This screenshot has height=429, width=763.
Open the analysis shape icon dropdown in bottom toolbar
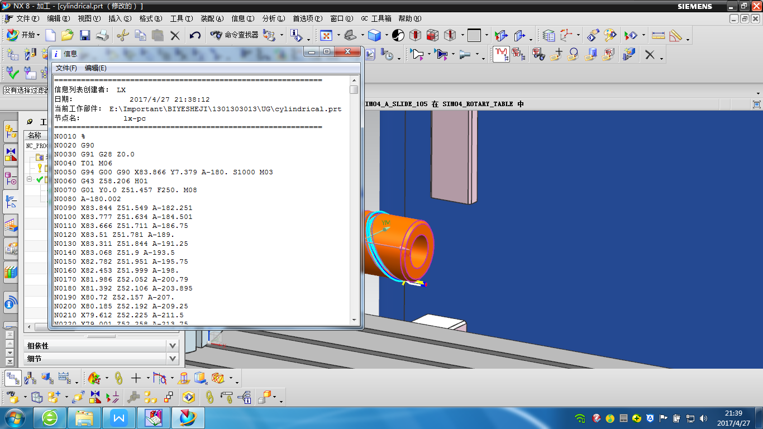coord(106,378)
